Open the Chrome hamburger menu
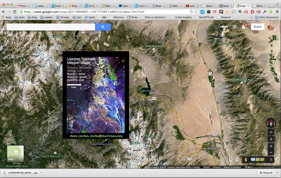The image size is (281, 178). pos(277,12)
